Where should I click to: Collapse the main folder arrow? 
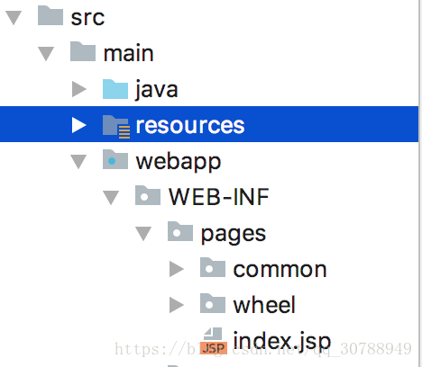pos(46,53)
